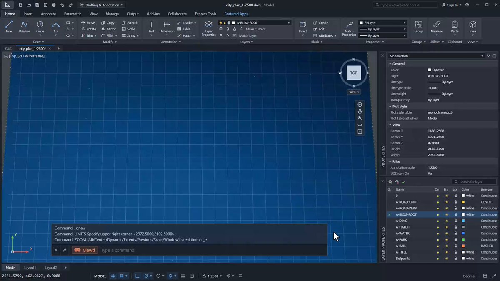Viewport: 500px width, 281px height.
Task: Click Sign In link
Action: [452, 5]
